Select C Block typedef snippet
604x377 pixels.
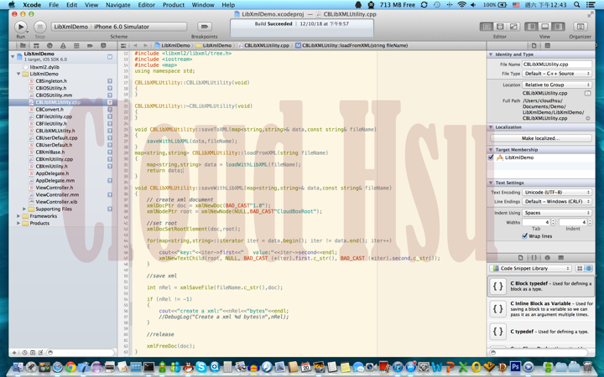click(541, 287)
